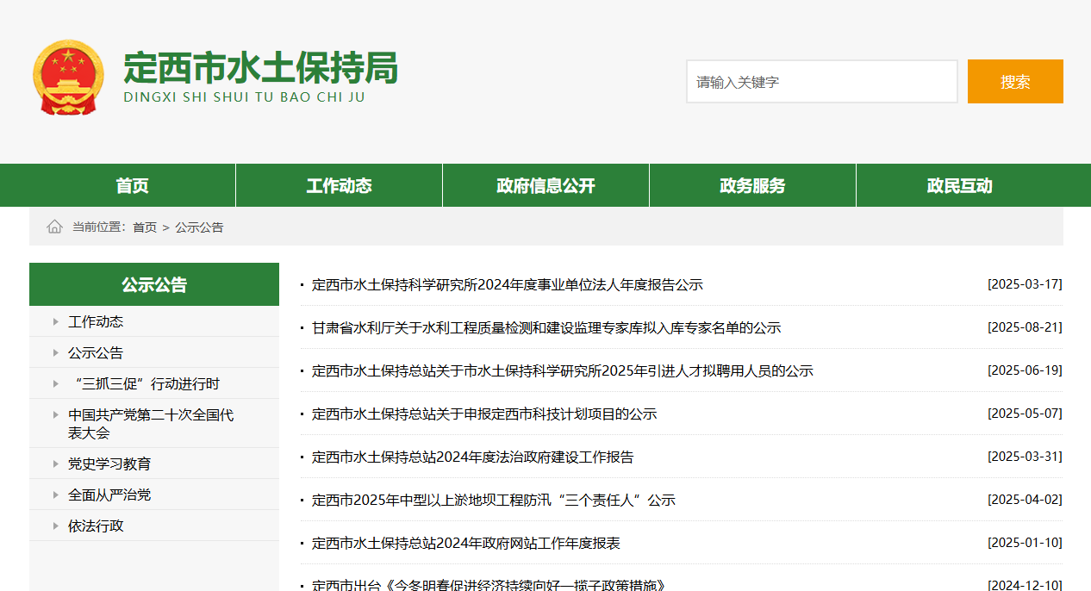This screenshot has height=591, width=1091.
Task: Click the arrow beside 依法行政
Action: [x=56, y=526]
